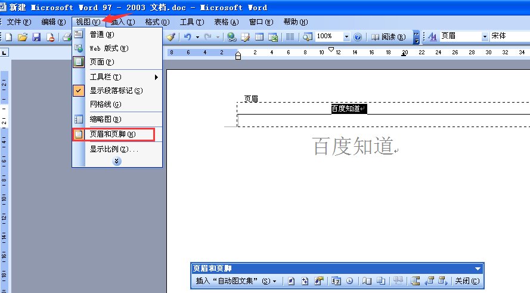Screen dimensions: 530x293
Task: Click the blue Help question mark icon
Action: (358, 36)
